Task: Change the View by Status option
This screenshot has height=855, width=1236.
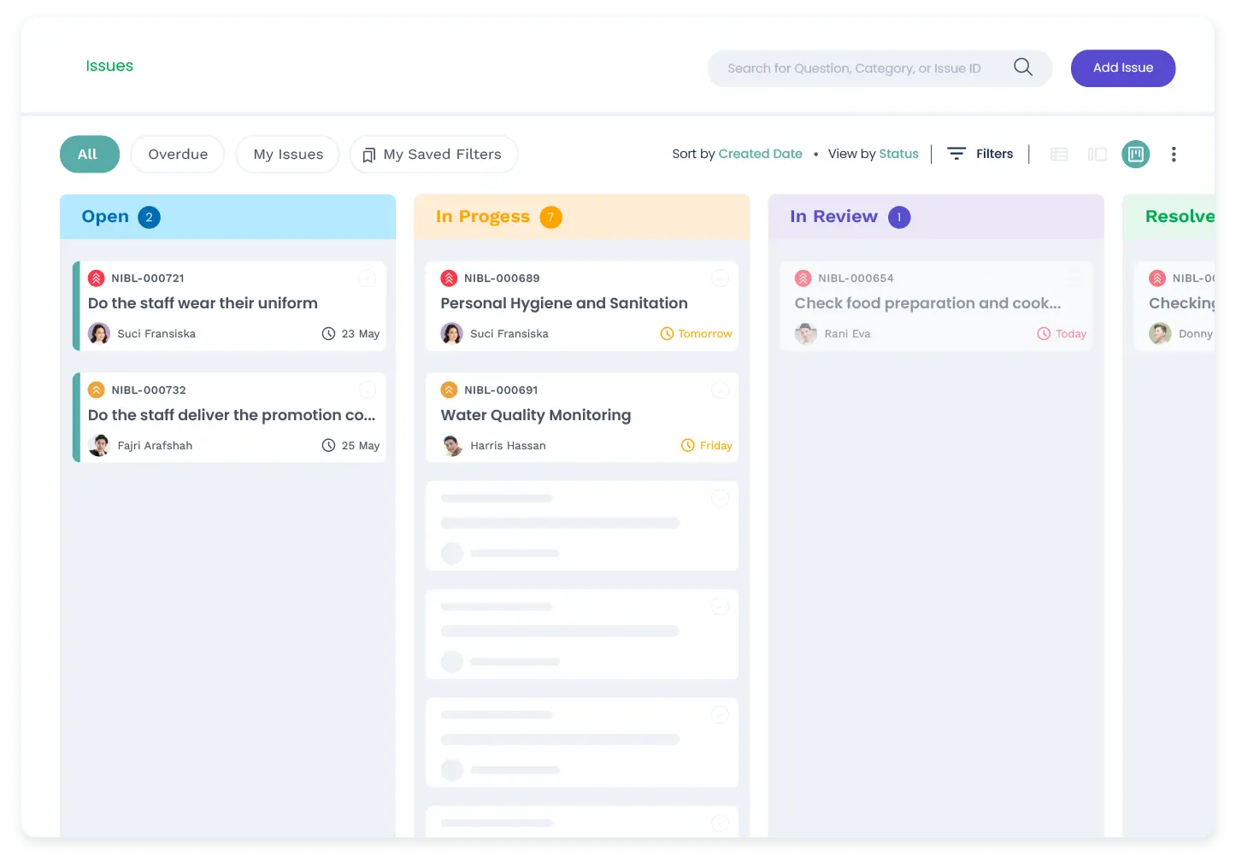Action: click(x=898, y=154)
